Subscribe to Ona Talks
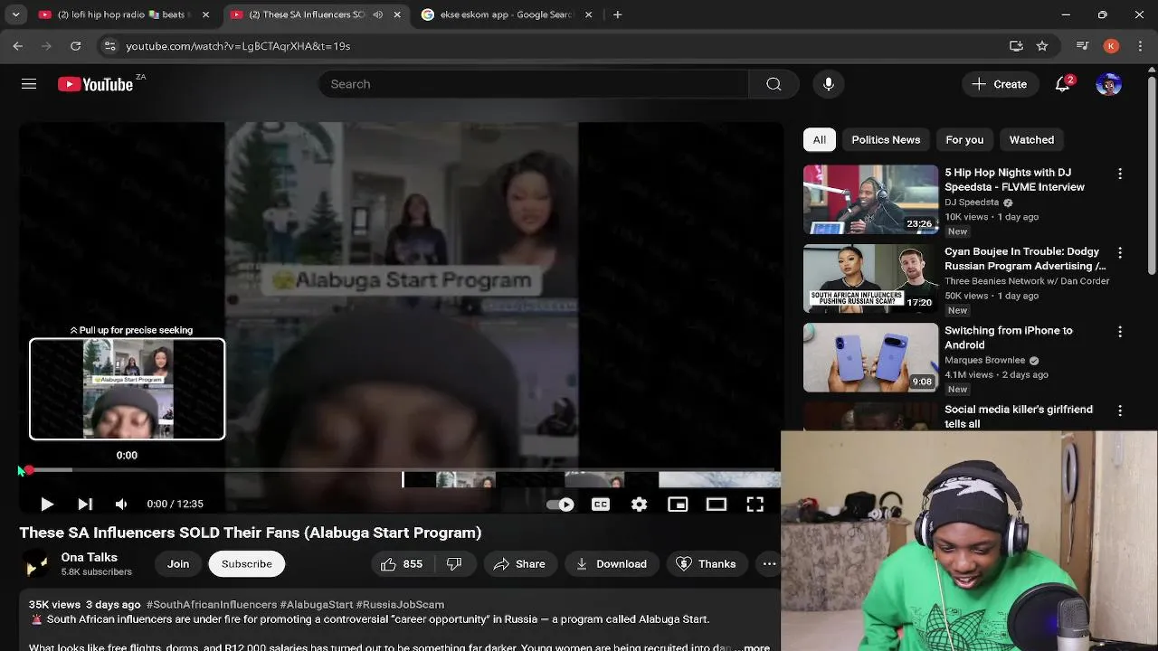Viewport: 1158px width, 651px height. [247, 564]
